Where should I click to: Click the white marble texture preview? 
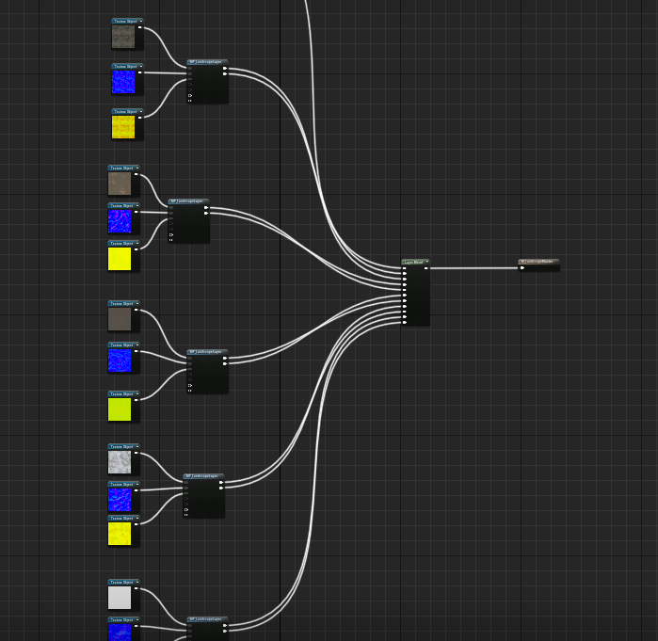coord(120,462)
